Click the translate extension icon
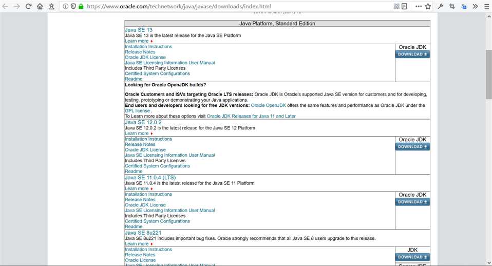The height and width of the screenshot is (266, 492). [464, 6]
